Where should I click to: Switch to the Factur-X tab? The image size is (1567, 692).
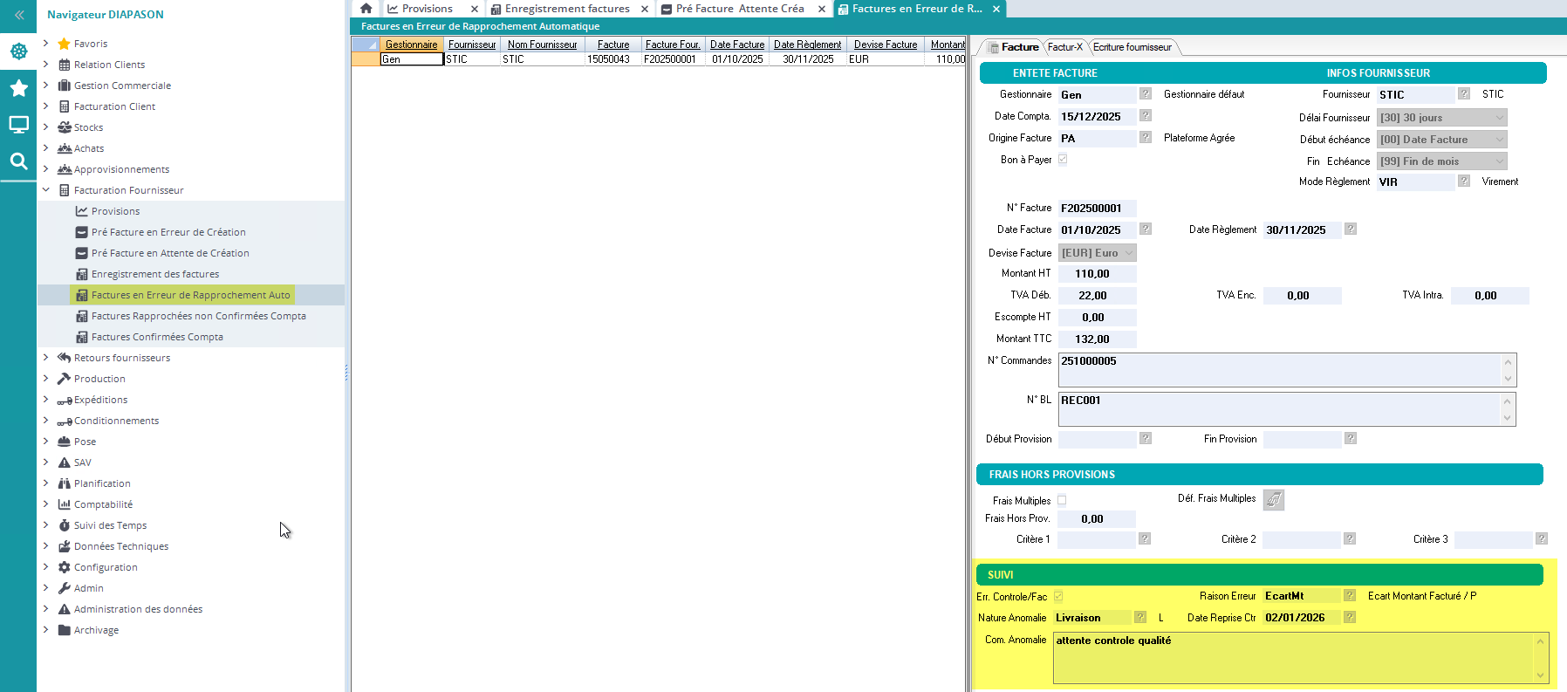click(x=1064, y=47)
